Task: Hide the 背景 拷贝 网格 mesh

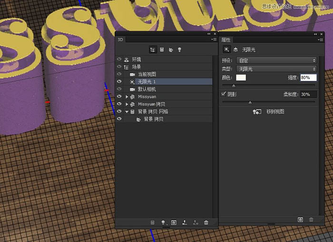Action: [x=119, y=111]
